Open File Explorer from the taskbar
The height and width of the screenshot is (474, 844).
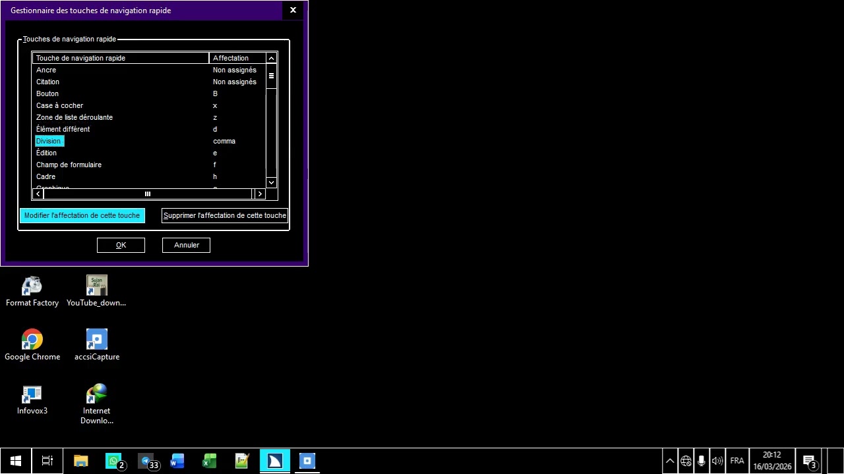[81, 461]
